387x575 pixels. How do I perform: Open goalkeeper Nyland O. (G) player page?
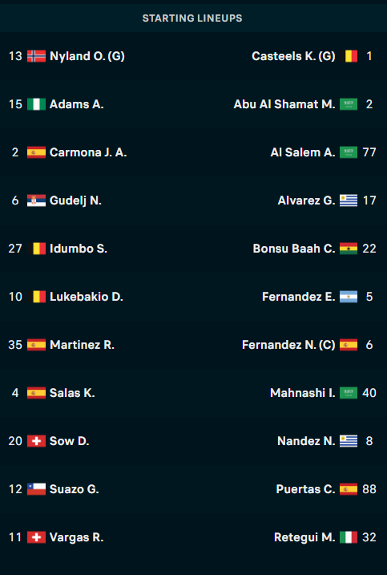[x=87, y=56]
